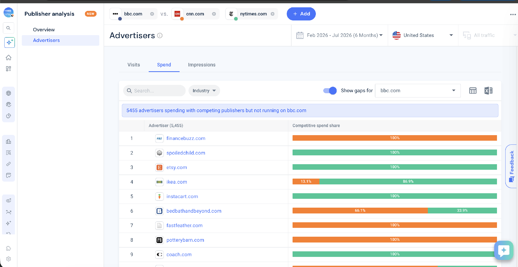Expand the Industry filter dropdown
Screen dimensions: 518x267
click(204, 91)
